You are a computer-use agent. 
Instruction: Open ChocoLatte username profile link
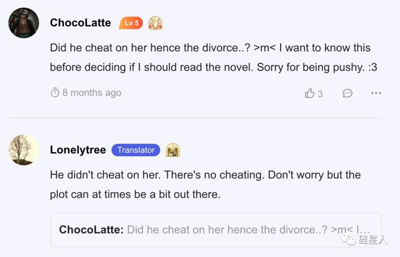(x=81, y=23)
